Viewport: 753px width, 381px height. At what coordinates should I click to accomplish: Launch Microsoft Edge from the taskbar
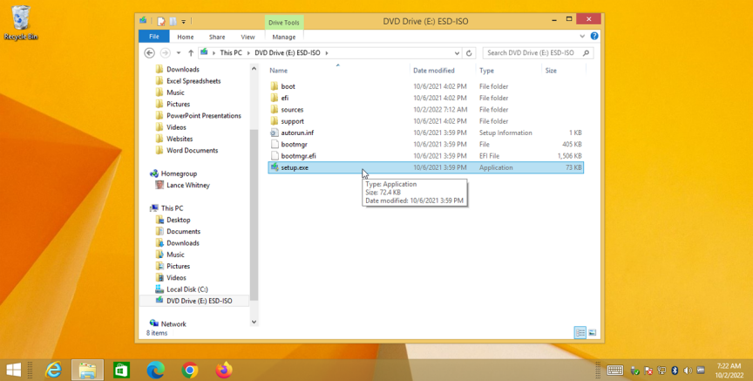coord(156,370)
